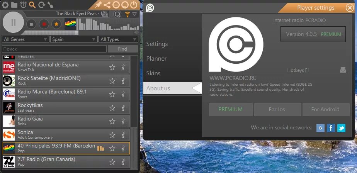Select Radio Marca (Barcelona) 89.1 station

[x=66, y=94]
